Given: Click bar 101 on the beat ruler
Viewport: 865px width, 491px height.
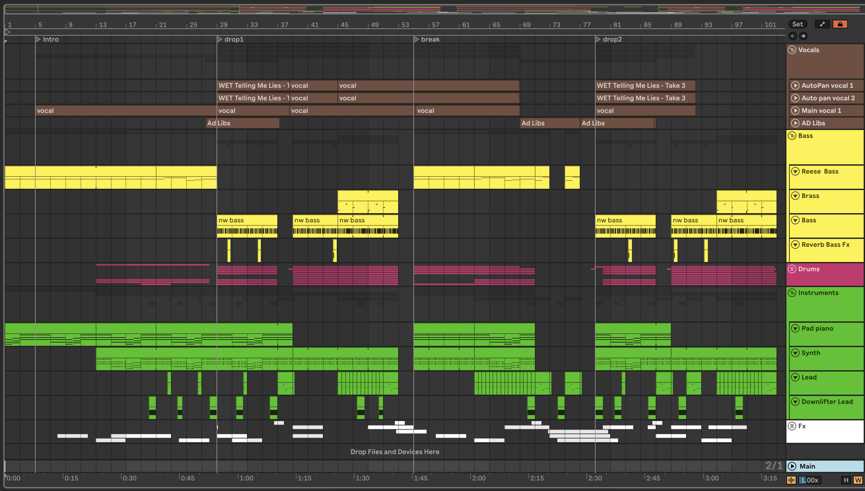Looking at the screenshot, I should click(770, 25).
